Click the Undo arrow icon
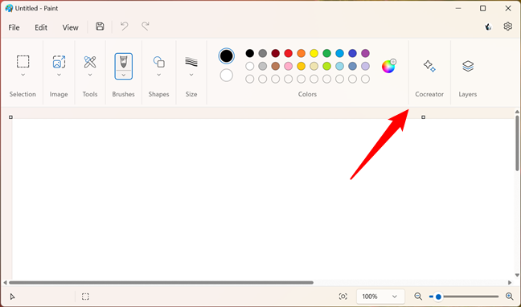The height and width of the screenshot is (307, 521). [x=125, y=27]
